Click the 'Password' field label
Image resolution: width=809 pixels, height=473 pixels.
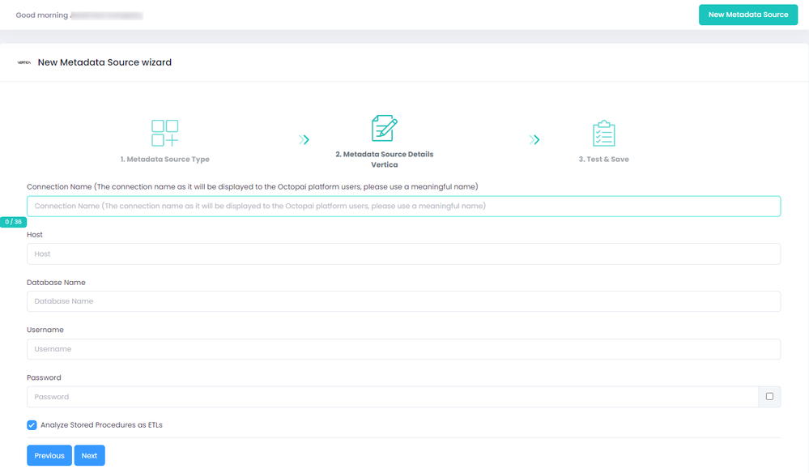44,377
